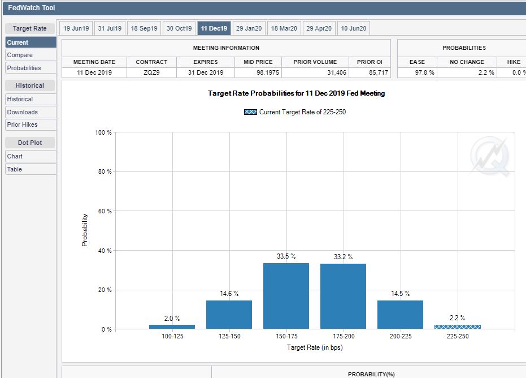
Task: View the Prior Hikes page
Action: click(22, 124)
